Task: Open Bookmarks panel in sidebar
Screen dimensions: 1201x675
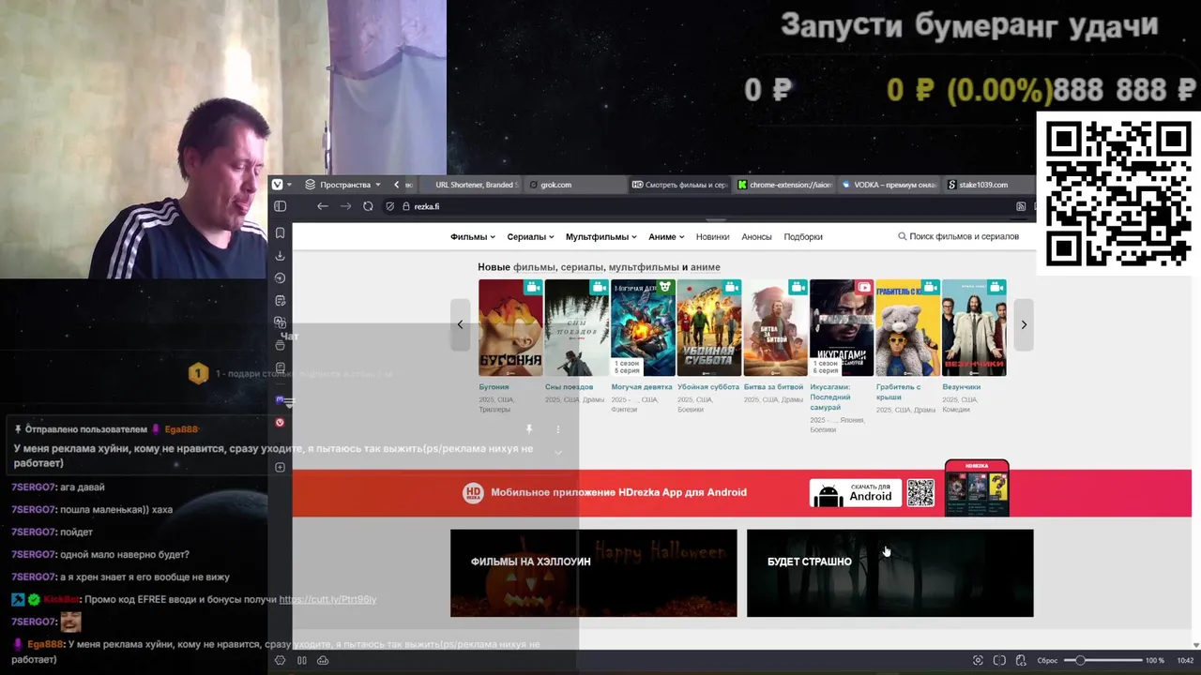Action: [x=280, y=232]
